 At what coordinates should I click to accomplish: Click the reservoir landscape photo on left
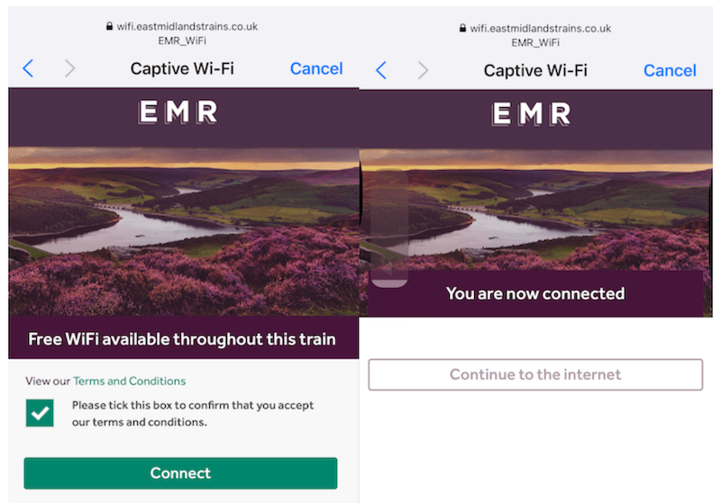pyautogui.click(x=184, y=231)
